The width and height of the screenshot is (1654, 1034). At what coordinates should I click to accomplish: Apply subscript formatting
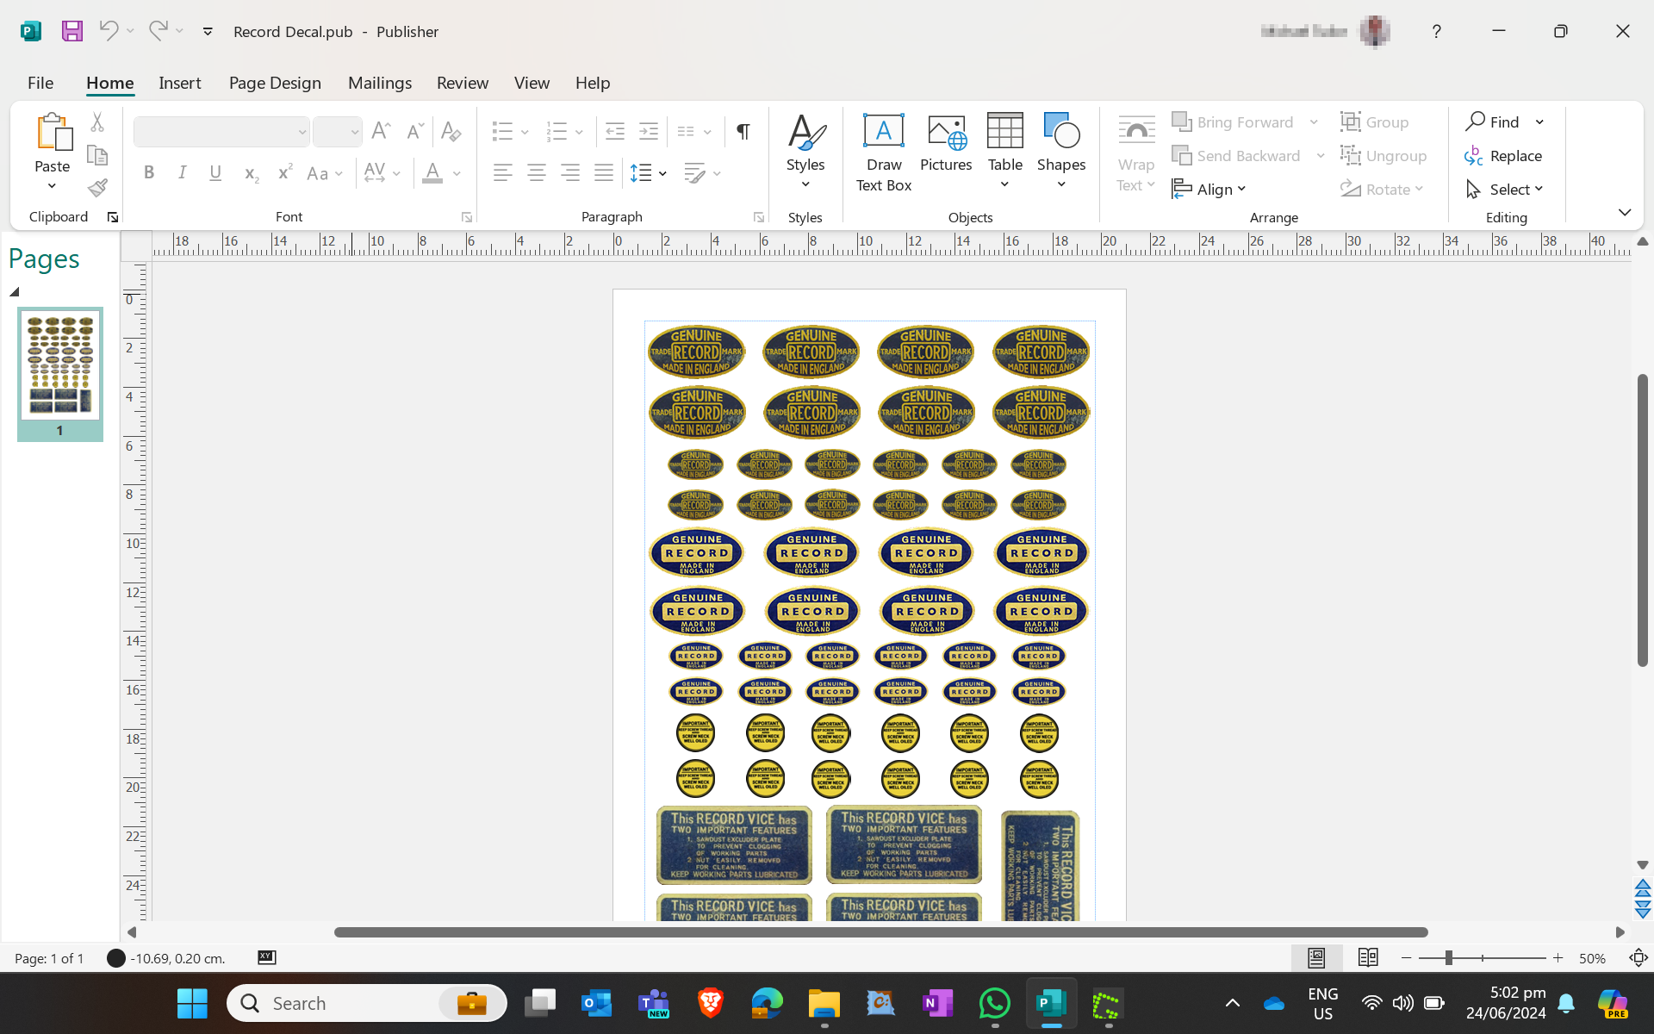click(x=251, y=173)
